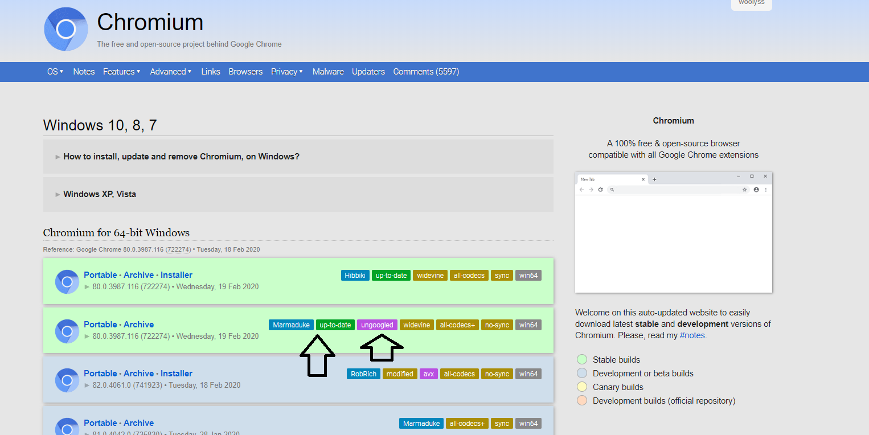Image resolution: width=869 pixels, height=435 pixels.
Task: Click the purple ungoogled tag
Action: 377,325
